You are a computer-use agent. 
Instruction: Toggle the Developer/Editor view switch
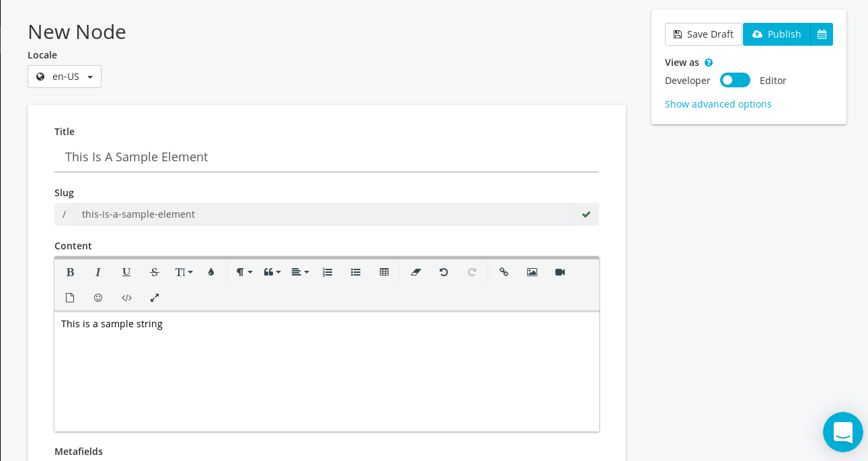click(735, 81)
